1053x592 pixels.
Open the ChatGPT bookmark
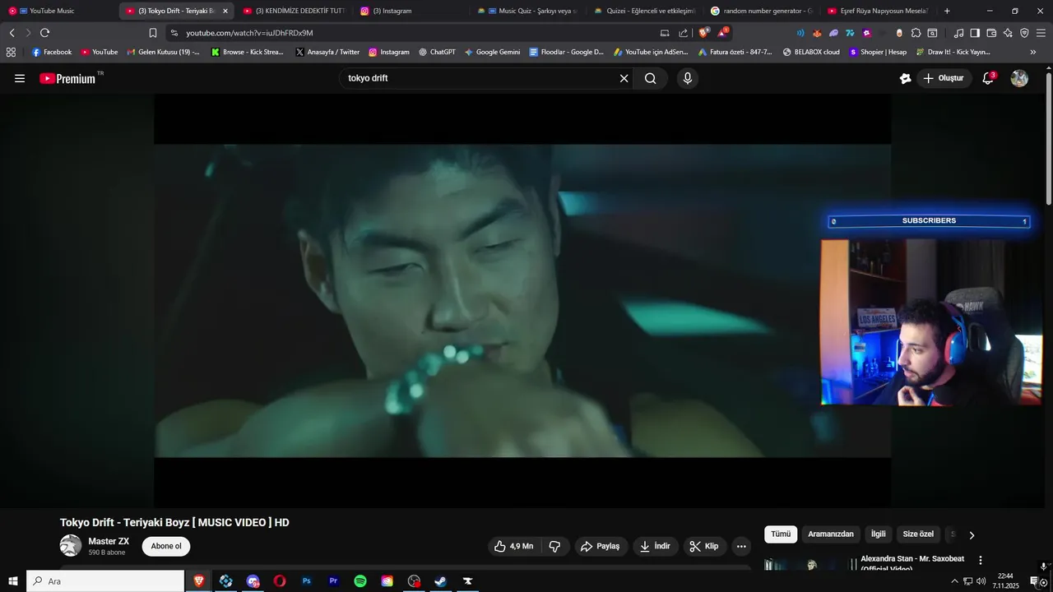(x=437, y=52)
